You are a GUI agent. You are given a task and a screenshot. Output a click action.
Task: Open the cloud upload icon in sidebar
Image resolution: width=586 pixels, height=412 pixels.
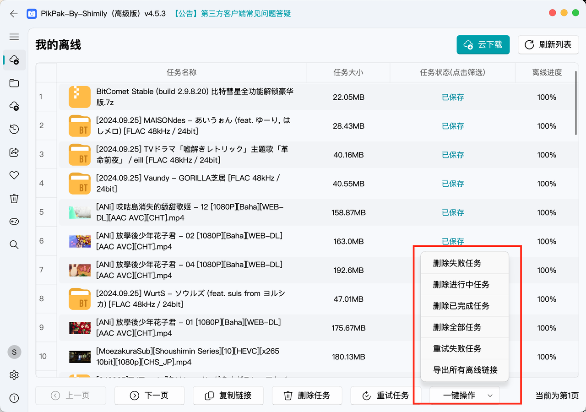pyautogui.click(x=14, y=106)
